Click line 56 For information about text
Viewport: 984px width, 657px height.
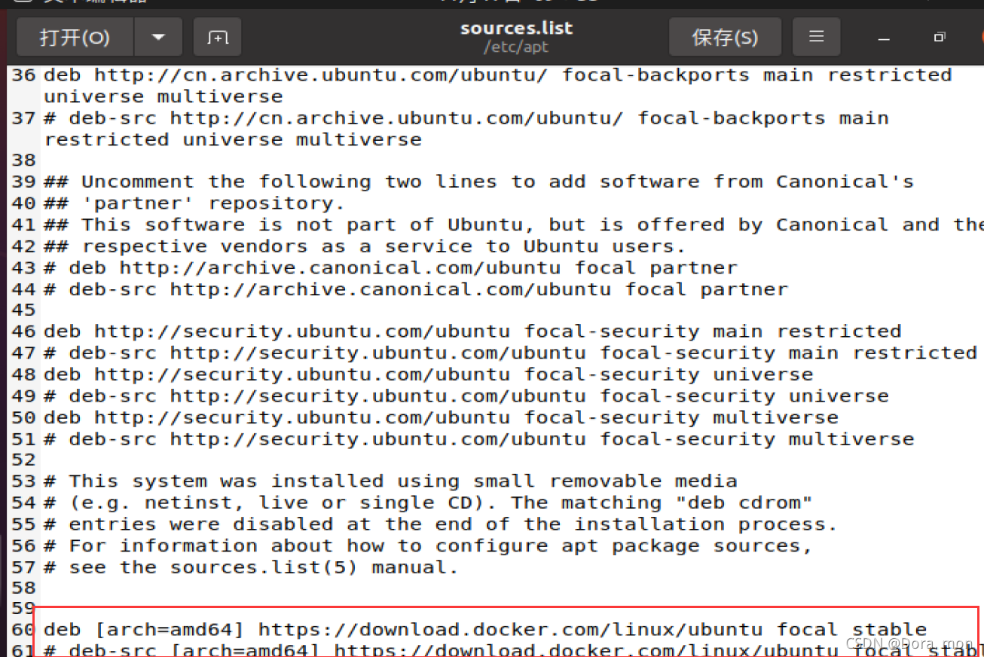(x=428, y=545)
